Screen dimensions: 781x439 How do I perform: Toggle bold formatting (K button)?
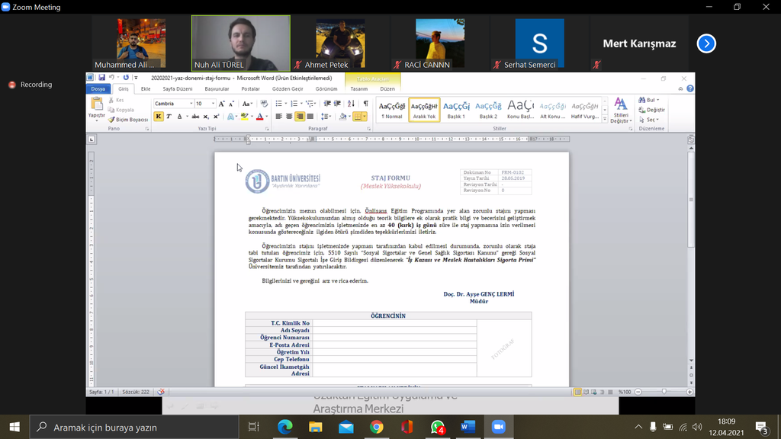coord(159,117)
